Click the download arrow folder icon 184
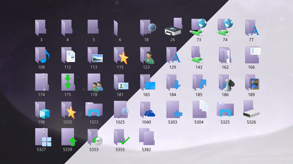 tap(174, 82)
